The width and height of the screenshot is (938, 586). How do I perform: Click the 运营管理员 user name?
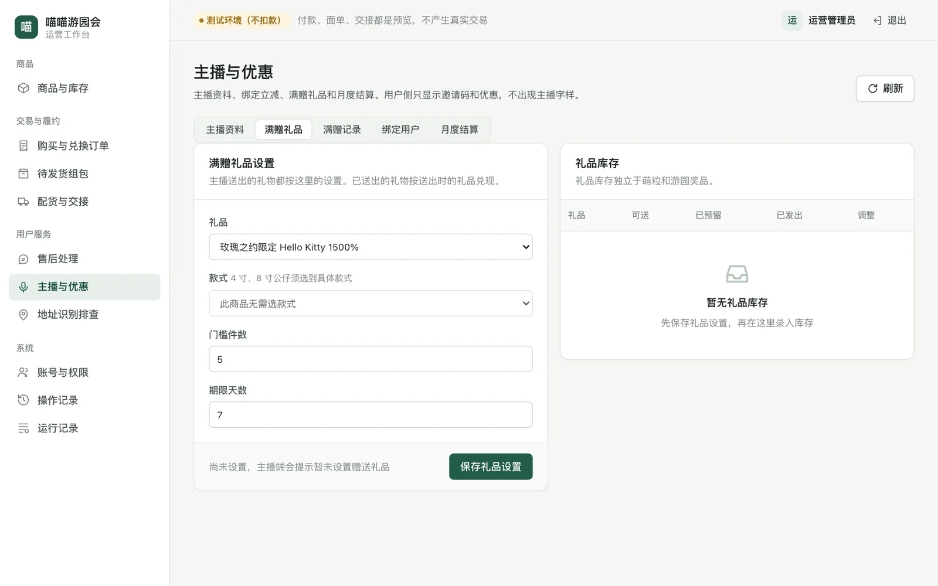832,21
